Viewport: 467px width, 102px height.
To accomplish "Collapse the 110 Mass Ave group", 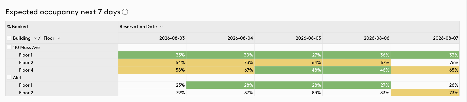I will click(x=9, y=47).
